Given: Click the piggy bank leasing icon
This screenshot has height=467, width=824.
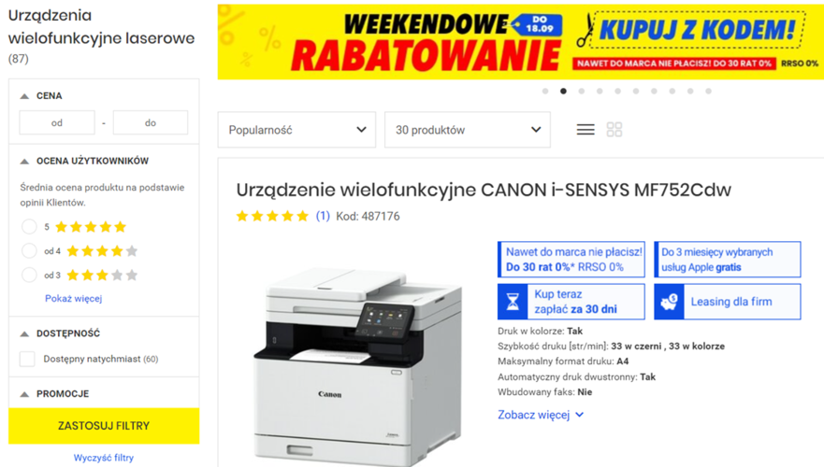Looking at the screenshot, I should pyautogui.click(x=669, y=302).
